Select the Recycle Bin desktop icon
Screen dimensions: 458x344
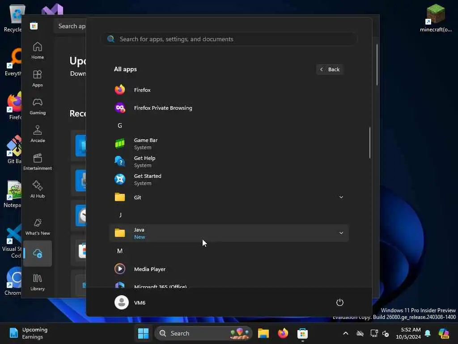pyautogui.click(x=13, y=18)
